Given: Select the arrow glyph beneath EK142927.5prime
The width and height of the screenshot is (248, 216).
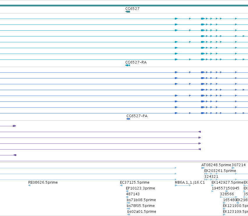Looking at the screenshot, I should coord(212,185).
